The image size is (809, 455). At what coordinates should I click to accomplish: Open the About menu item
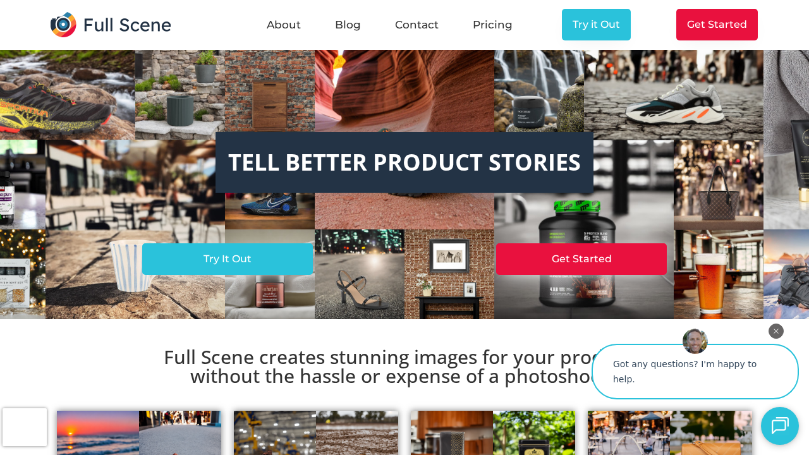coord(284,25)
